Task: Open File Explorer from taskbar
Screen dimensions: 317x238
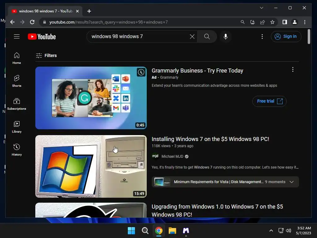Action: point(172,231)
